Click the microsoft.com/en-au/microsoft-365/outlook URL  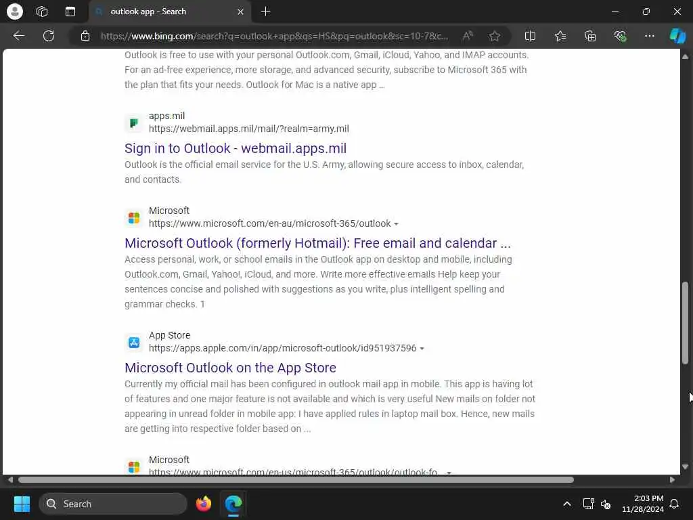click(269, 223)
